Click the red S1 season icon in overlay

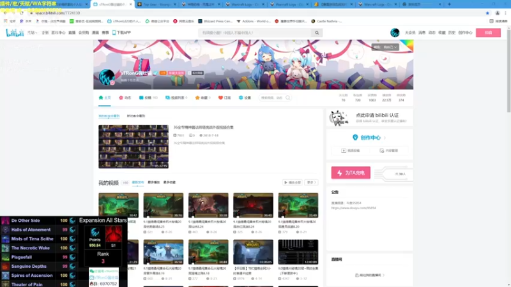tap(114, 234)
